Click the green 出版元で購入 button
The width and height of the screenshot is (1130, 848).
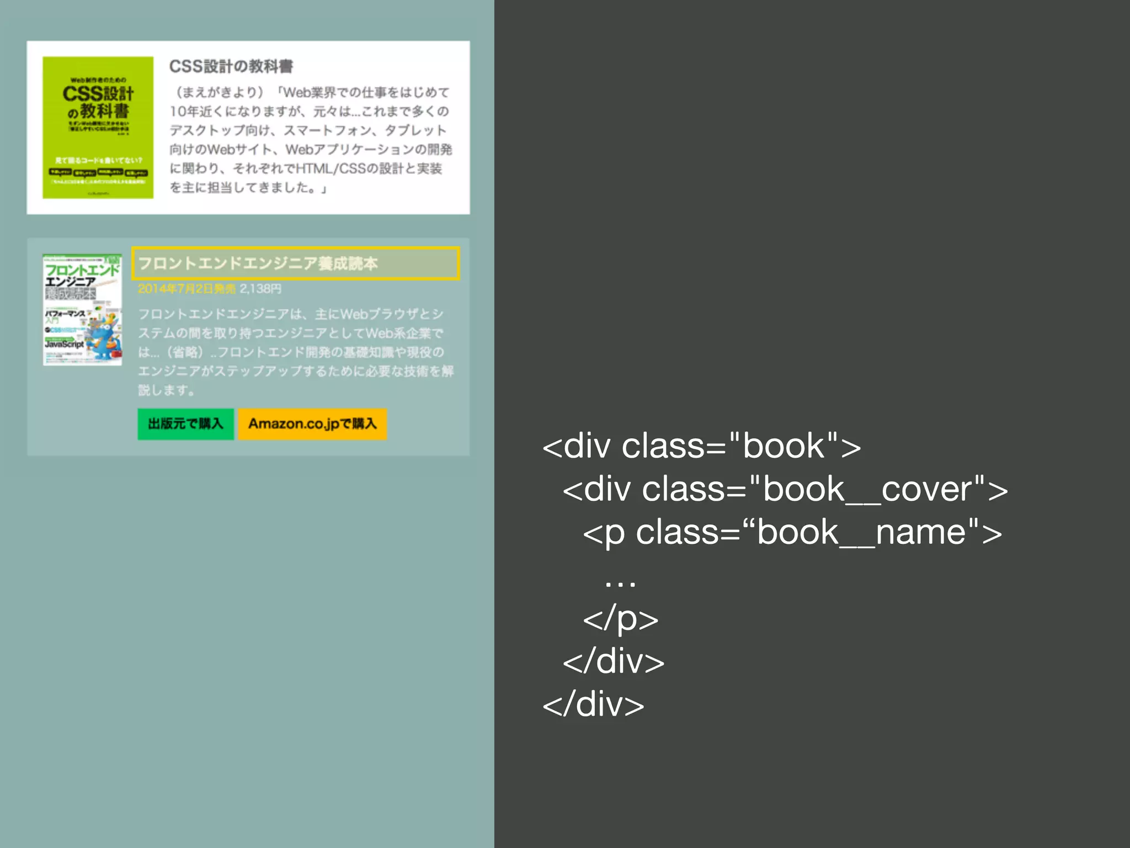(x=186, y=424)
